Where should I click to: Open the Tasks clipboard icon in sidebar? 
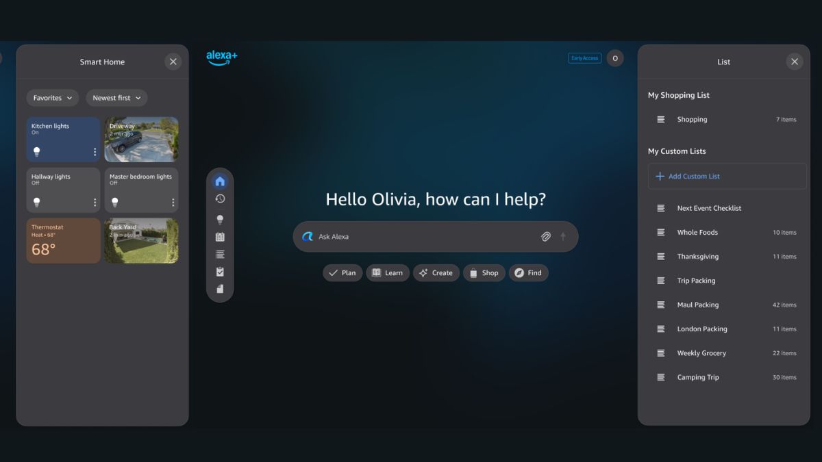[220, 272]
